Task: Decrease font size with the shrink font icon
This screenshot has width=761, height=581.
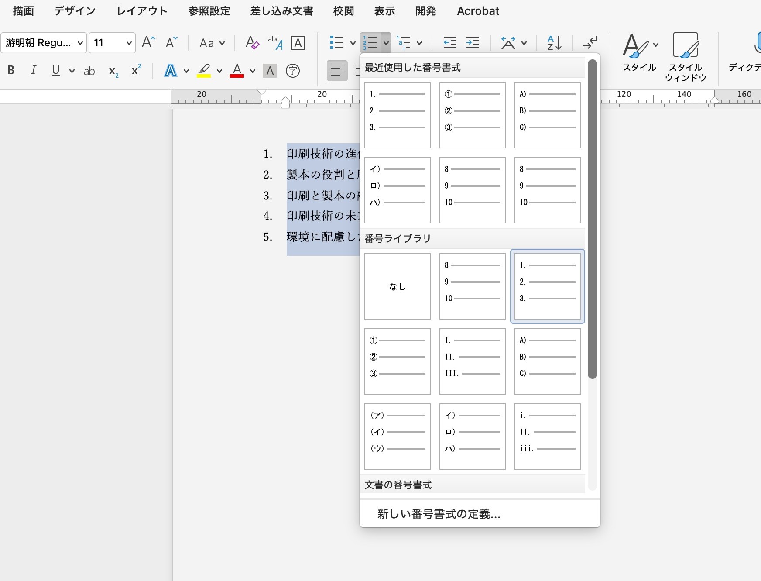Action: [x=171, y=42]
